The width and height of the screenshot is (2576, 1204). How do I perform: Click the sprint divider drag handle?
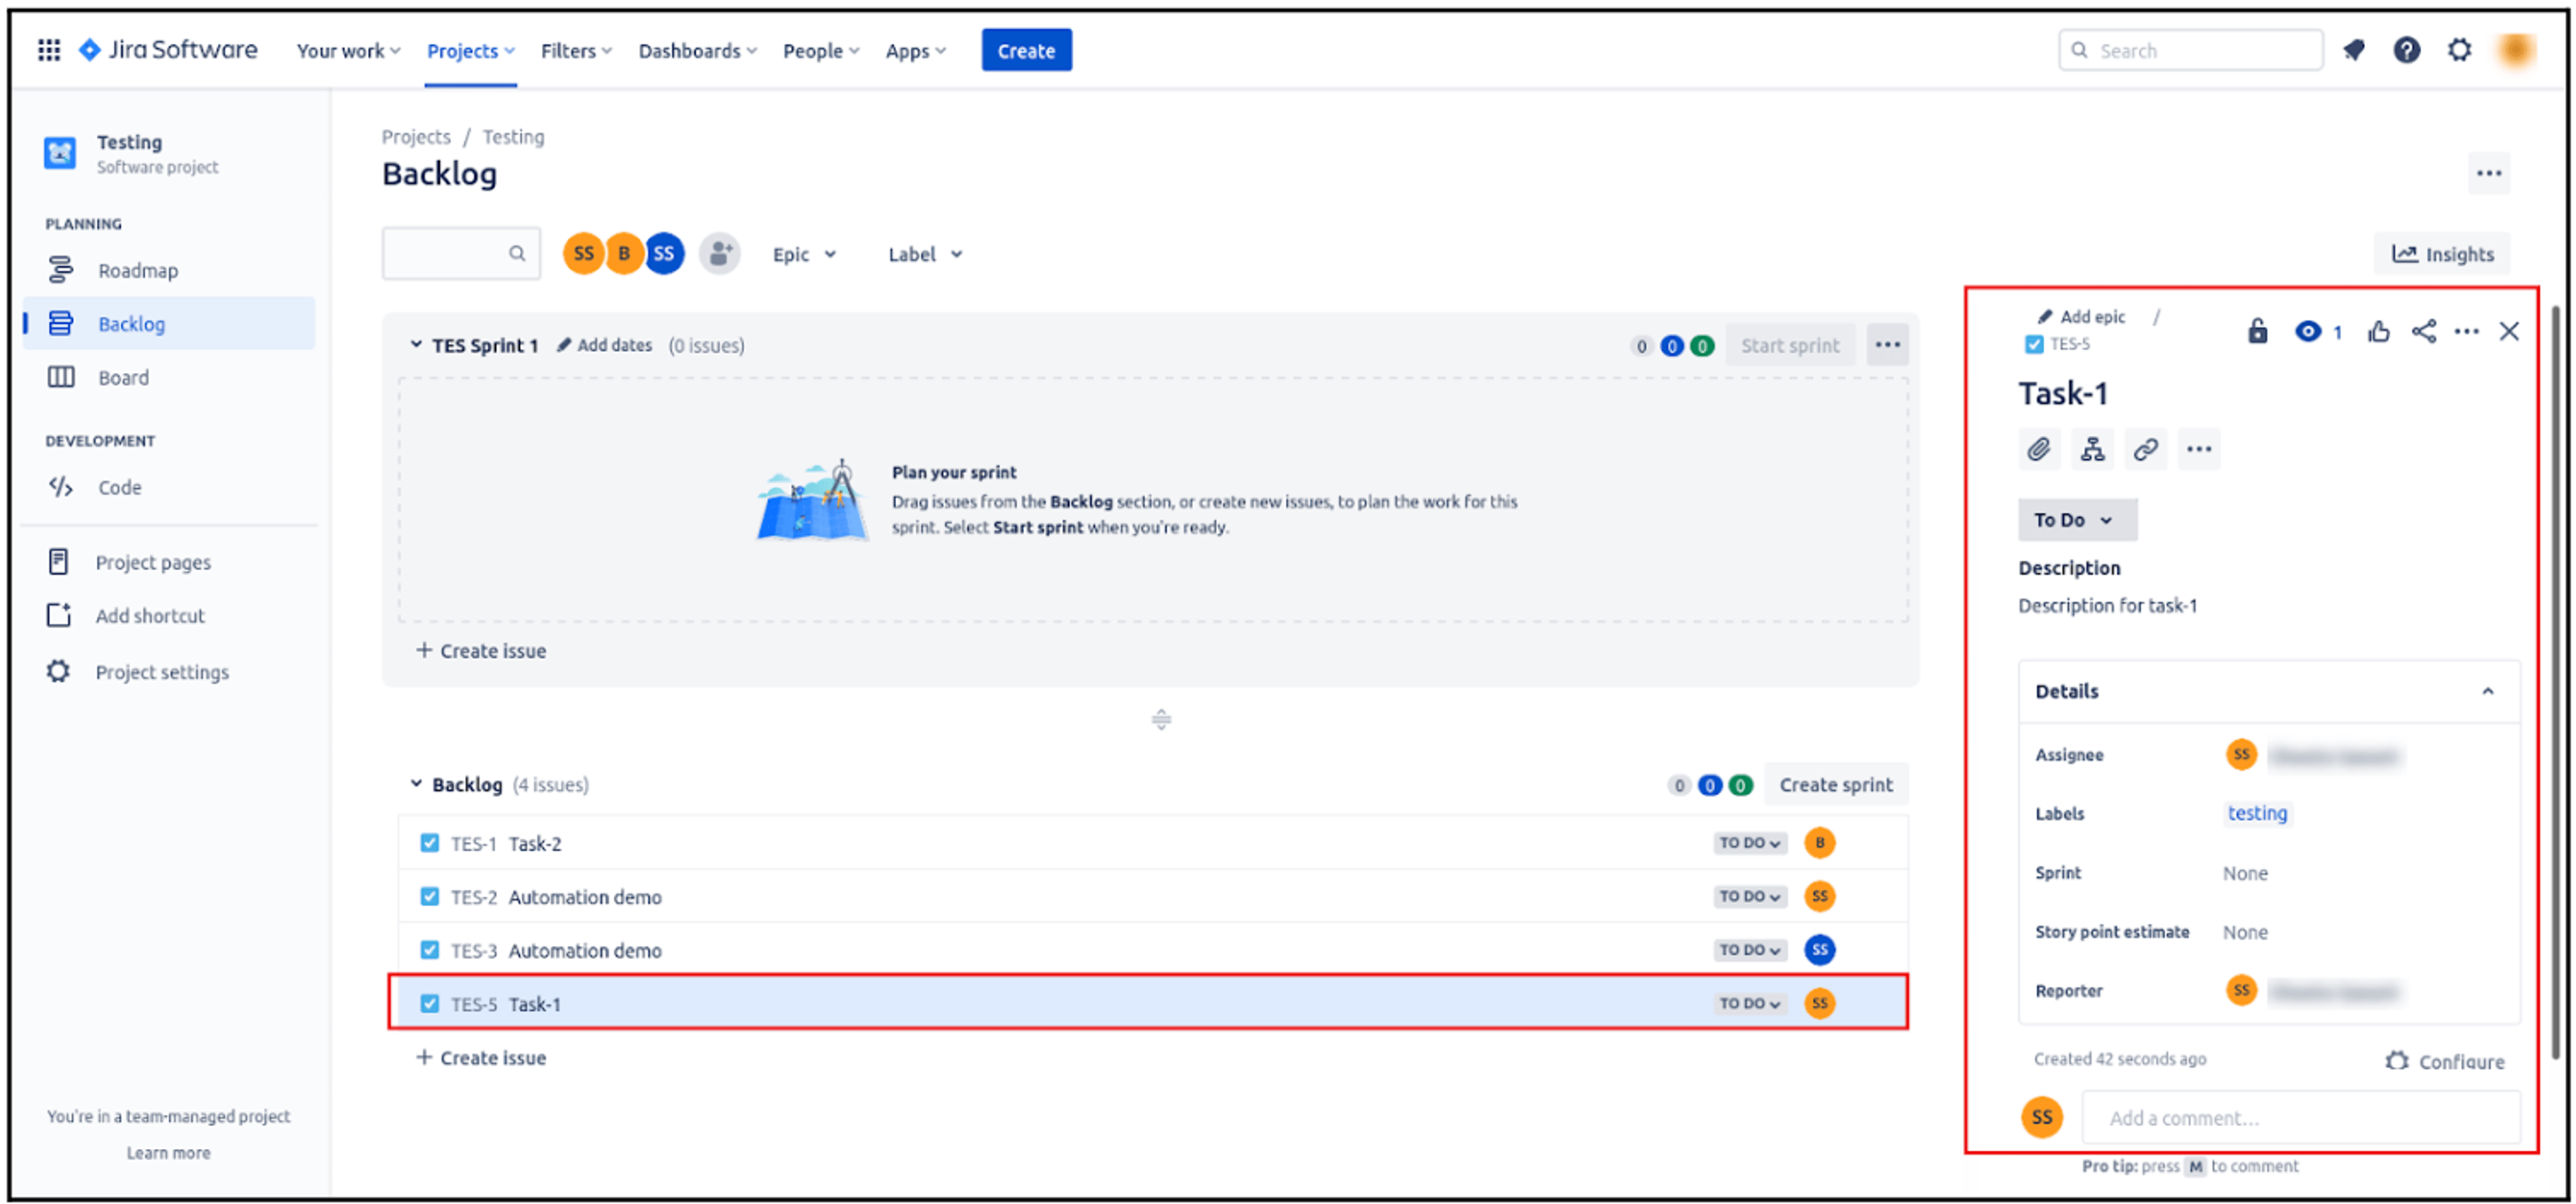[x=1161, y=719]
